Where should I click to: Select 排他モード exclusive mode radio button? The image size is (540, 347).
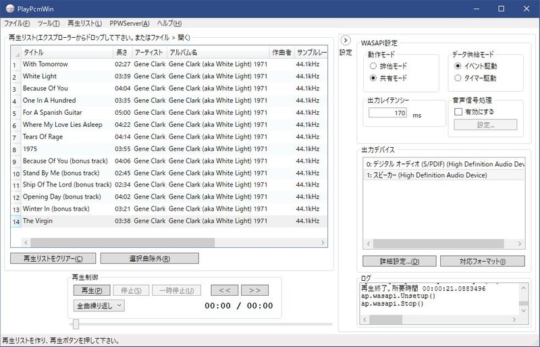point(373,67)
